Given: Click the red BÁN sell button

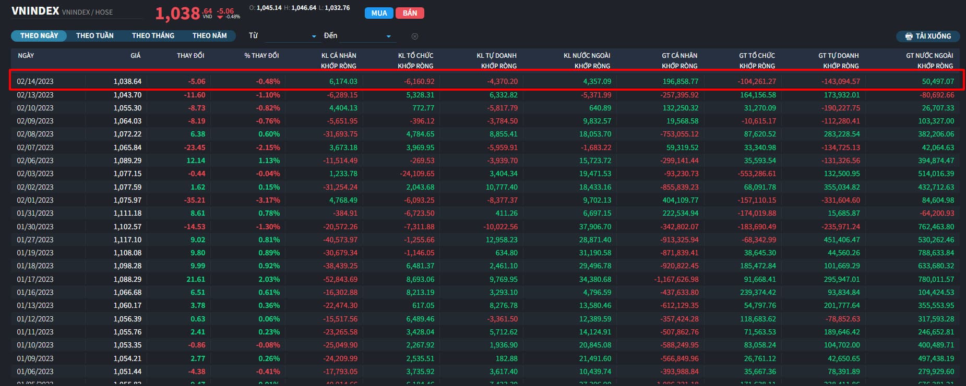Looking at the screenshot, I should click(x=410, y=13).
